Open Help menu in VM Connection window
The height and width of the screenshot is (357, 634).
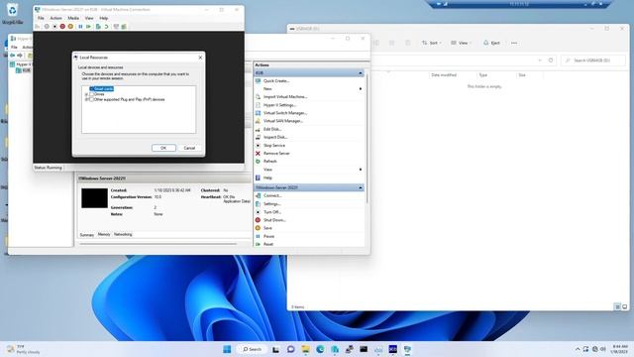tap(103, 18)
